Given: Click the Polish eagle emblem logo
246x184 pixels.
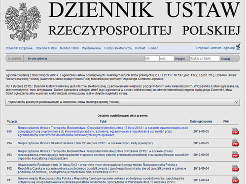Looking at the screenshot, I should (23, 22).
